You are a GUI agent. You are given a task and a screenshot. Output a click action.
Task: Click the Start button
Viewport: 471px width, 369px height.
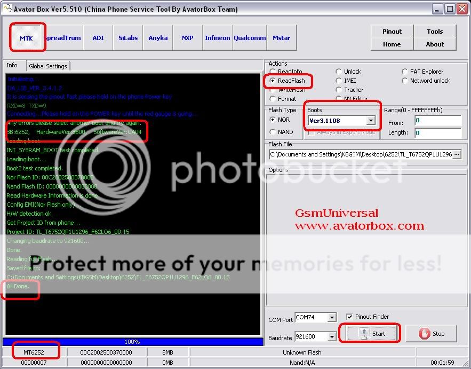coord(372,334)
